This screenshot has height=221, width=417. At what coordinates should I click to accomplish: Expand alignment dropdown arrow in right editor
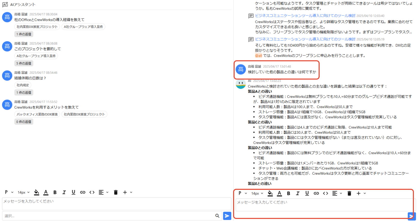(x=341, y=193)
